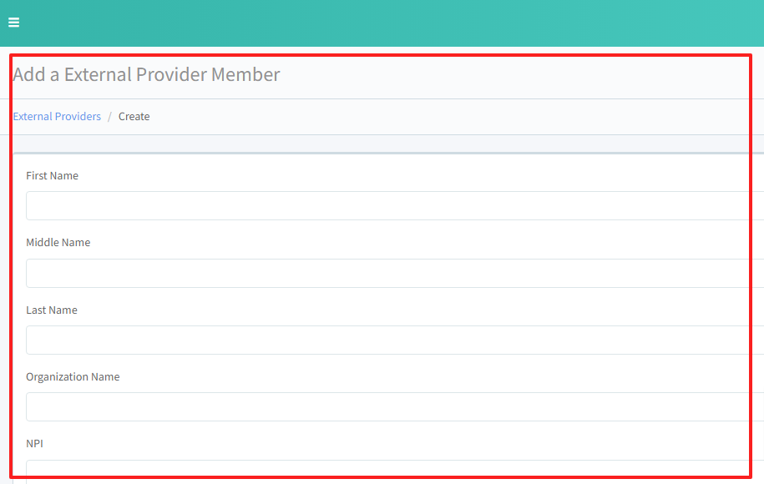Focus the Last Name text field
Screen dimensions: 764x484
(x=392, y=340)
